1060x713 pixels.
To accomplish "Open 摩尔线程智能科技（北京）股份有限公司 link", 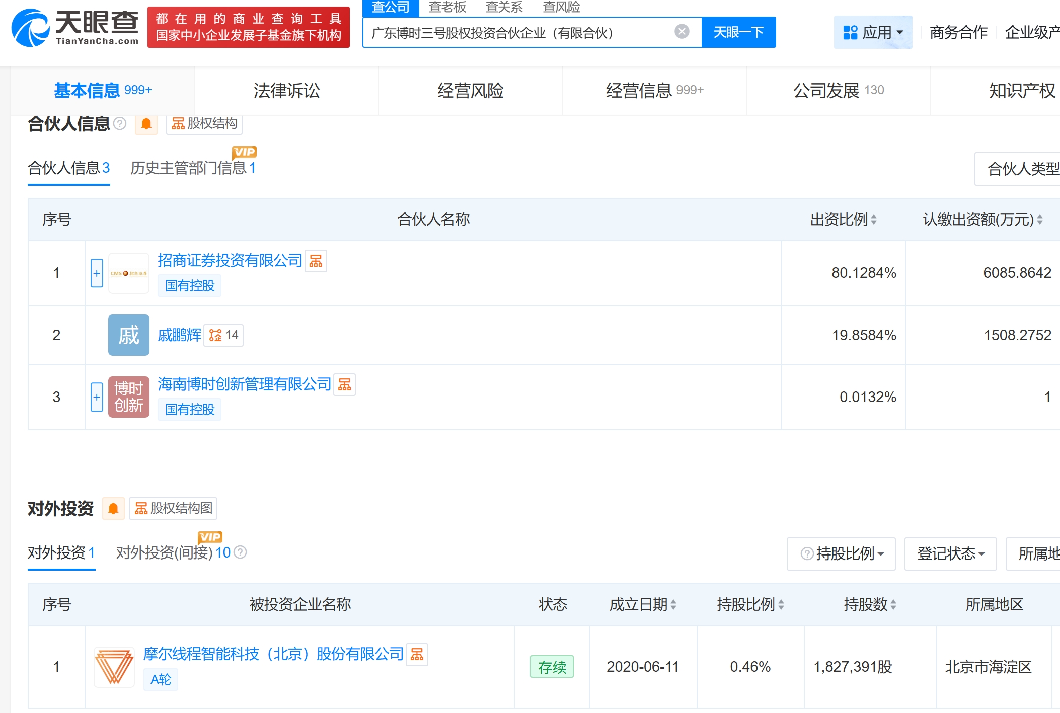I will tap(273, 654).
